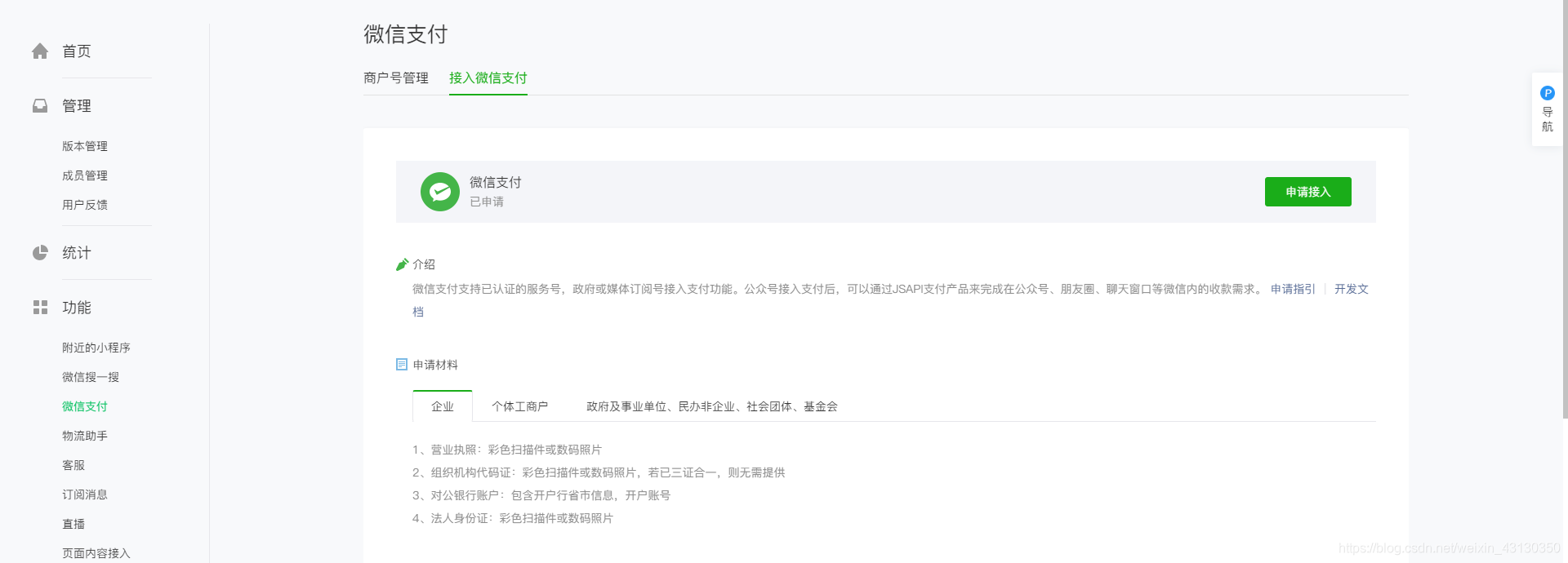Screen dimensions: 1568x563
Task: Click the green 申请接入 button
Action: [x=1308, y=192]
